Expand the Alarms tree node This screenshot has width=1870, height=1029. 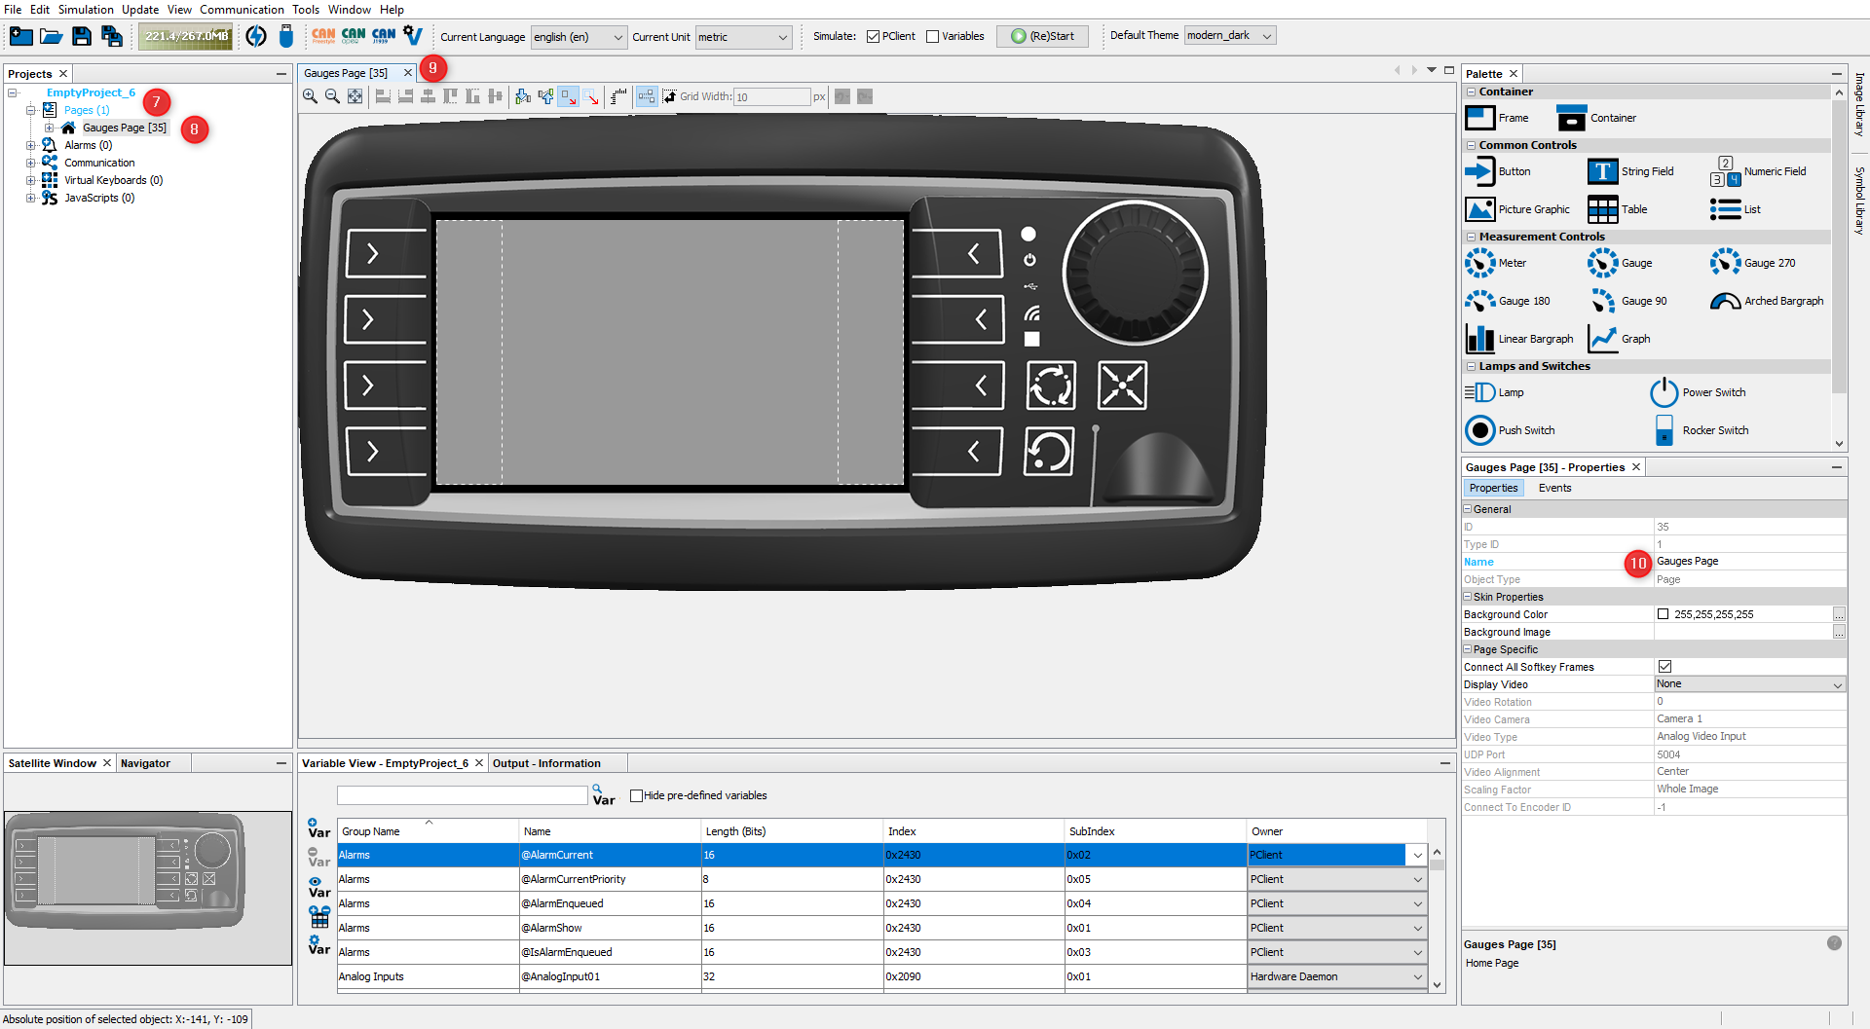pos(31,145)
